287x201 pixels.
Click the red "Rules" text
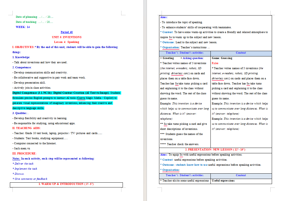(x=215, y=63)
